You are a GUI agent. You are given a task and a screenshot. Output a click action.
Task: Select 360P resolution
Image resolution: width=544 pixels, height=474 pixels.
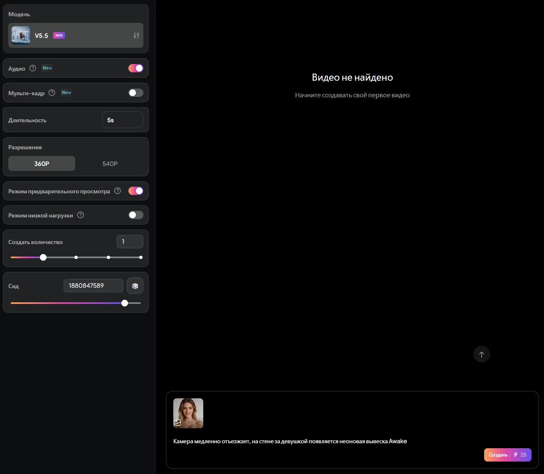(42, 164)
